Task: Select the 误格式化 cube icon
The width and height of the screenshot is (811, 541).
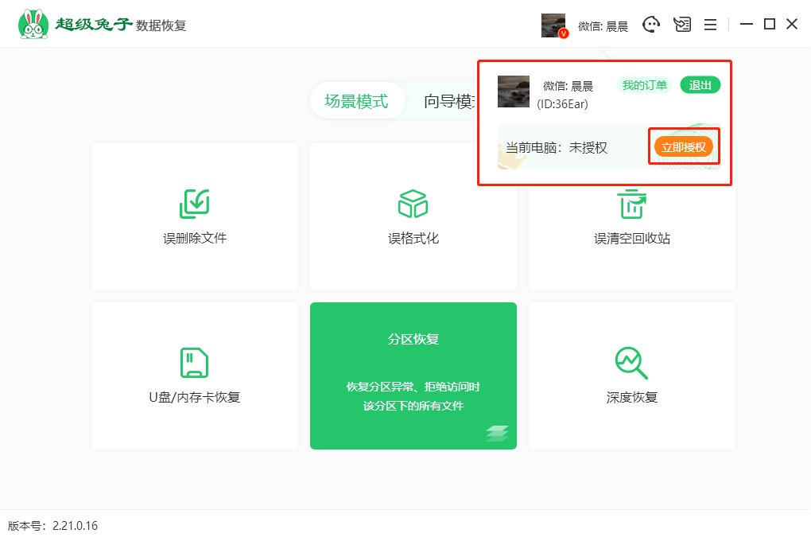Action: click(413, 204)
